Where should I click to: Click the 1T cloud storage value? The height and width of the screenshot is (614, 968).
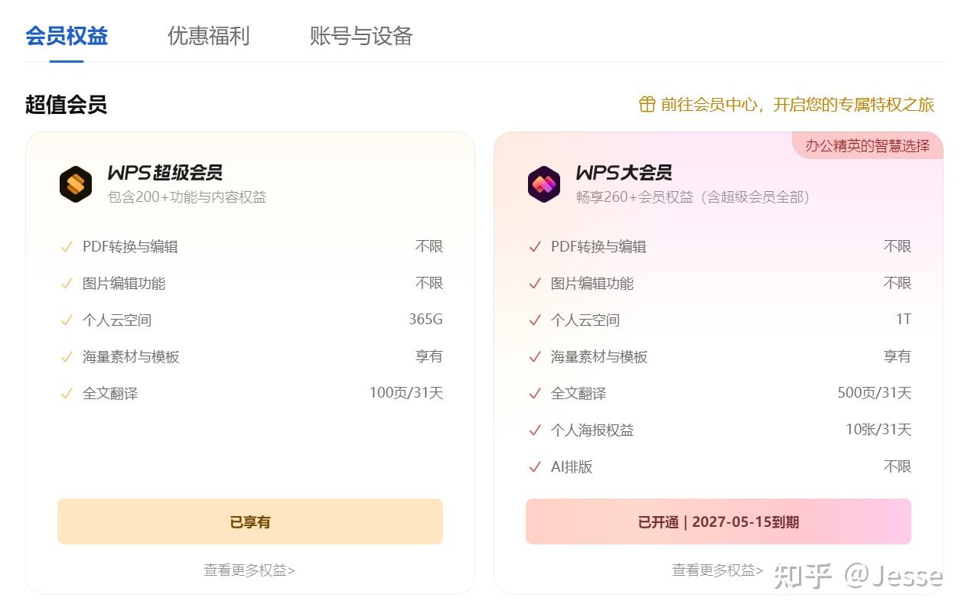pos(904,320)
